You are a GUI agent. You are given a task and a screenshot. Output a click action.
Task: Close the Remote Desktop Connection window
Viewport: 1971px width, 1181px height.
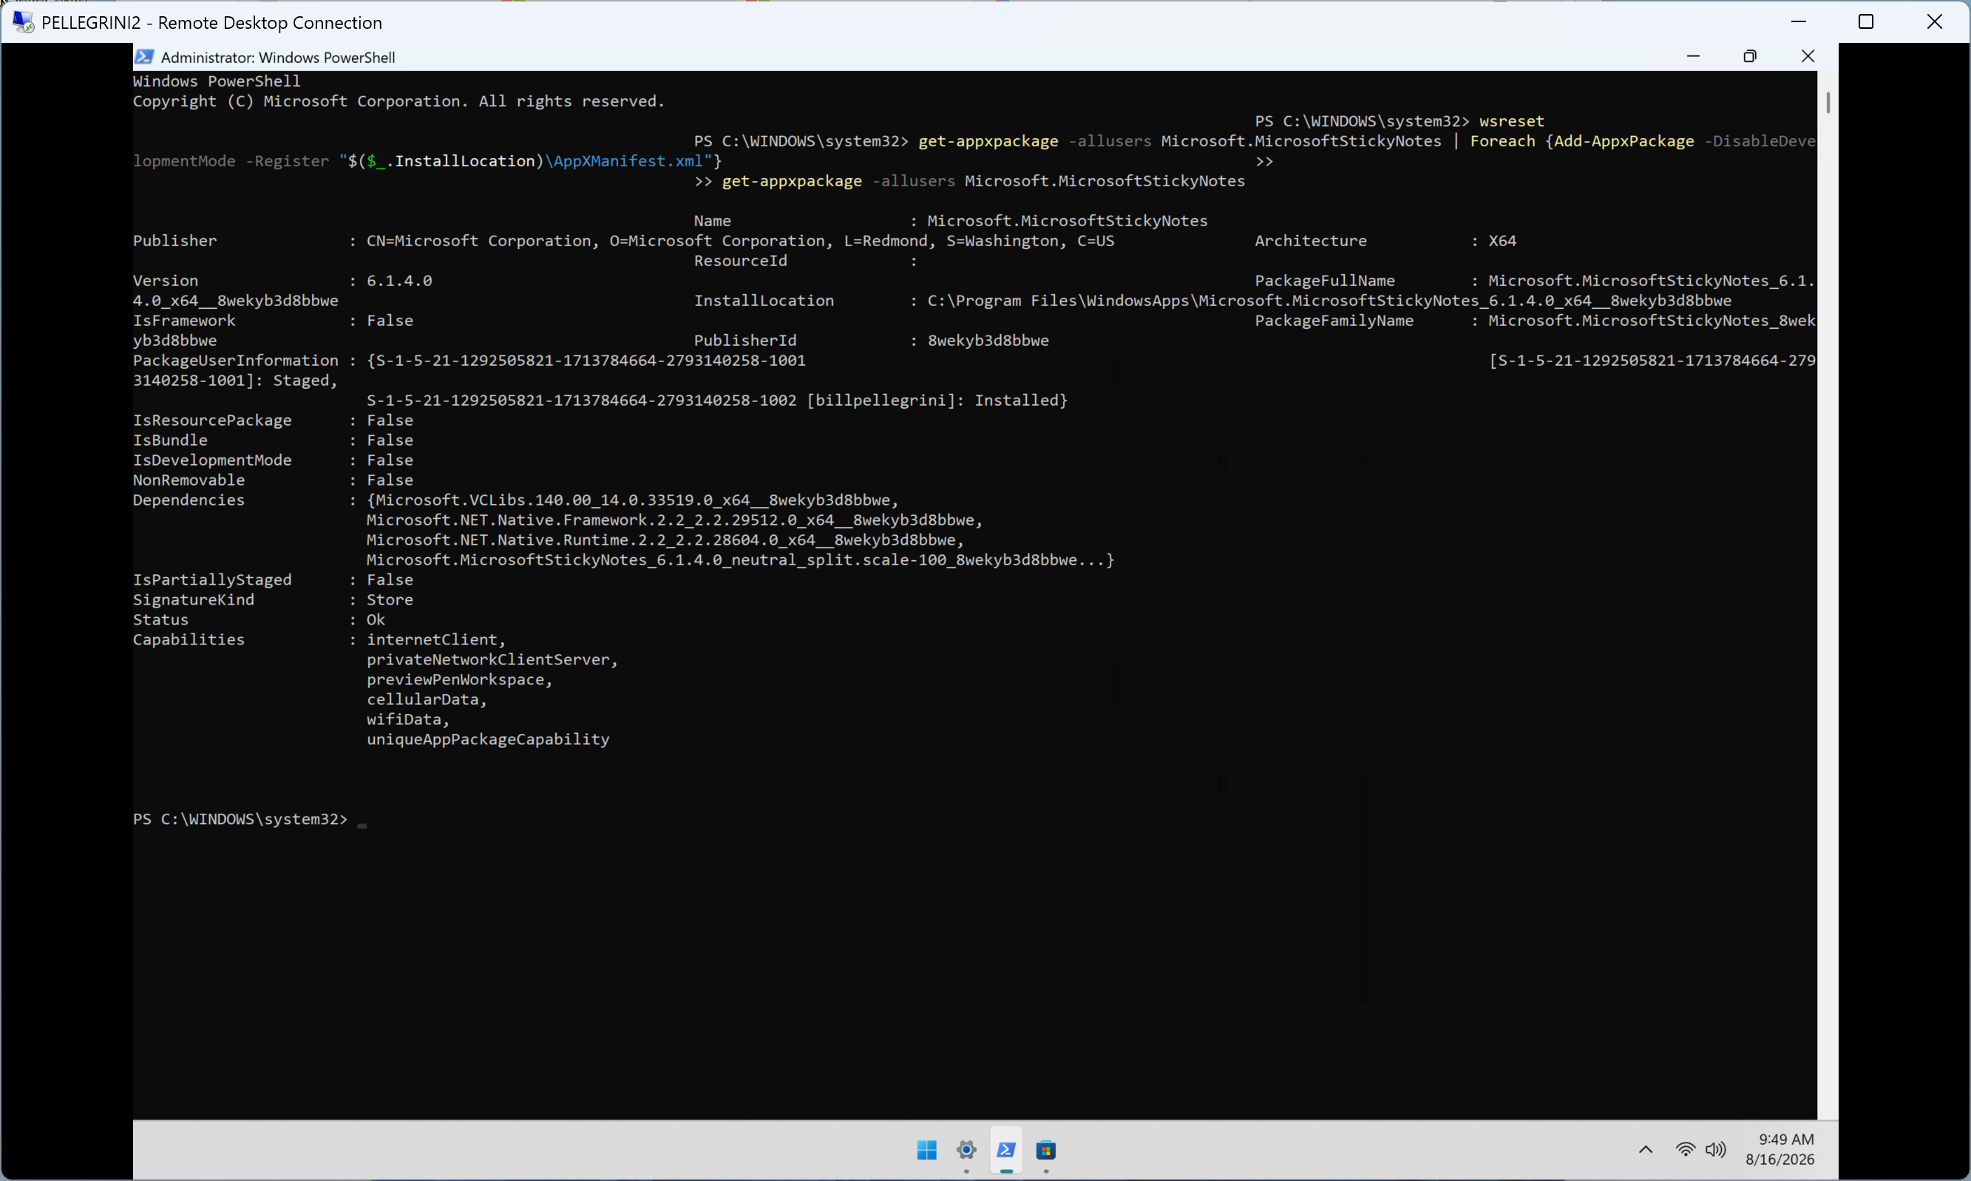pos(1934,21)
